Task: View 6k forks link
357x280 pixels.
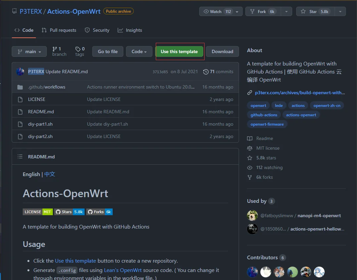Action: tap(260, 177)
